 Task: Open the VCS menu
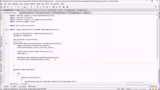(52, 4)
